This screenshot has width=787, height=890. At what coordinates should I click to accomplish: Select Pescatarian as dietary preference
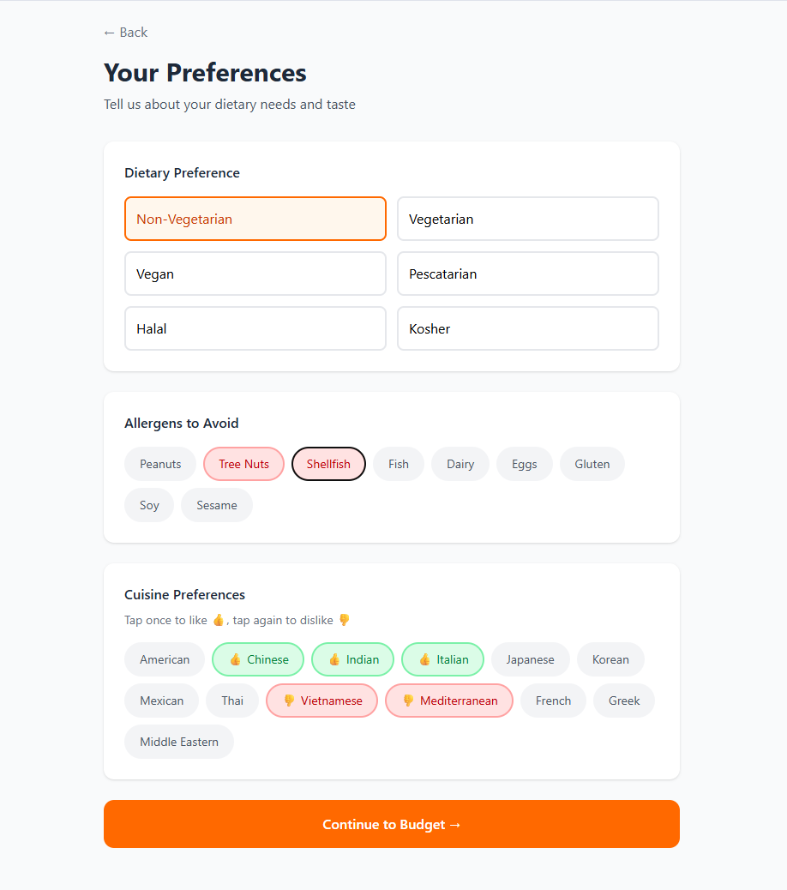coord(527,274)
